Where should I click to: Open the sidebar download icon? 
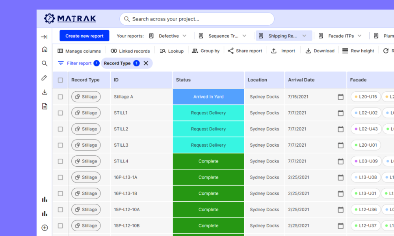tap(45, 92)
